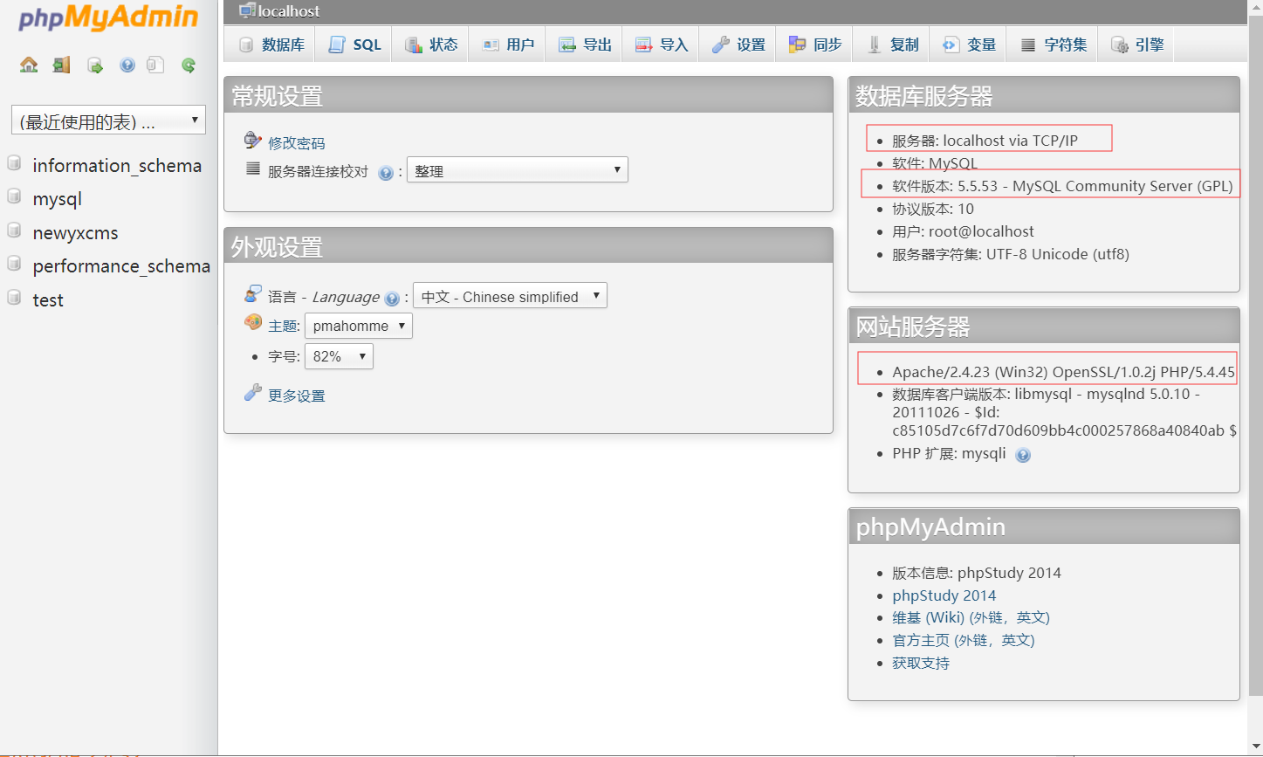The width and height of the screenshot is (1263, 757).
Task: Open the 字符集 tab
Action: [1054, 45]
